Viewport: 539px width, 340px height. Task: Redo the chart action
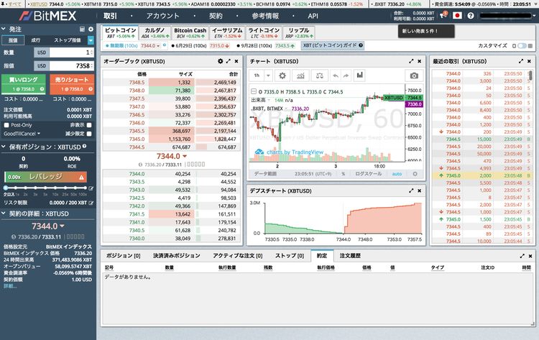(x=346, y=75)
